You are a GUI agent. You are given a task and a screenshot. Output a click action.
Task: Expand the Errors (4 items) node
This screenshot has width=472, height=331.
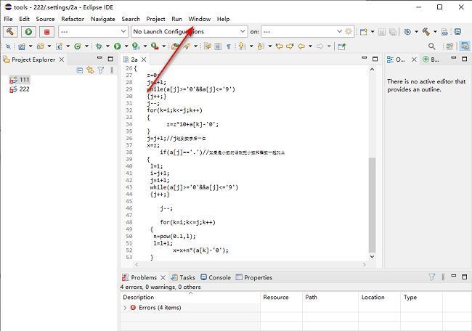tap(125, 308)
